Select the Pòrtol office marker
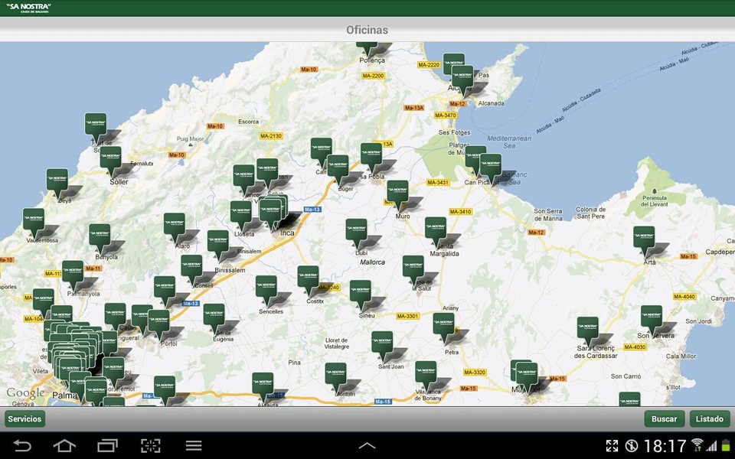The height and width of the screenshot is (459, 735). 158,324
